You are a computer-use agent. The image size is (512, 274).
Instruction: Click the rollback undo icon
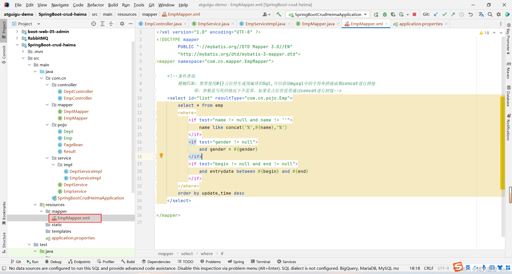point(470,14)
